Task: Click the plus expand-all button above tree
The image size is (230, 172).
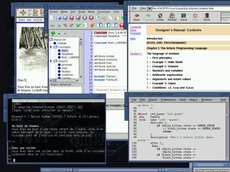Action: [x=59, y=34]
